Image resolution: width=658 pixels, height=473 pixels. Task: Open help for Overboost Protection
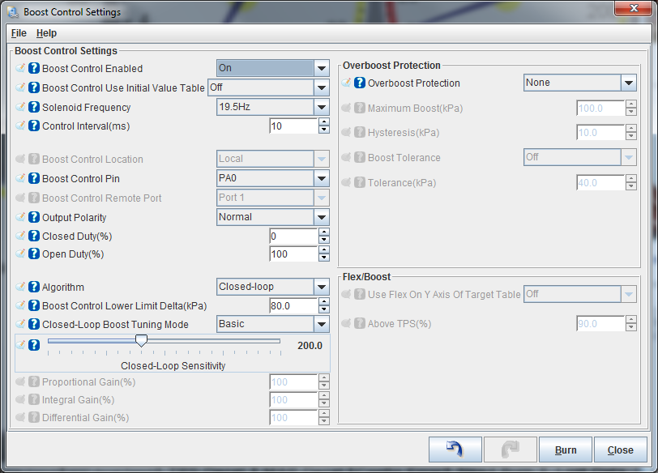(x=360, y=83)
